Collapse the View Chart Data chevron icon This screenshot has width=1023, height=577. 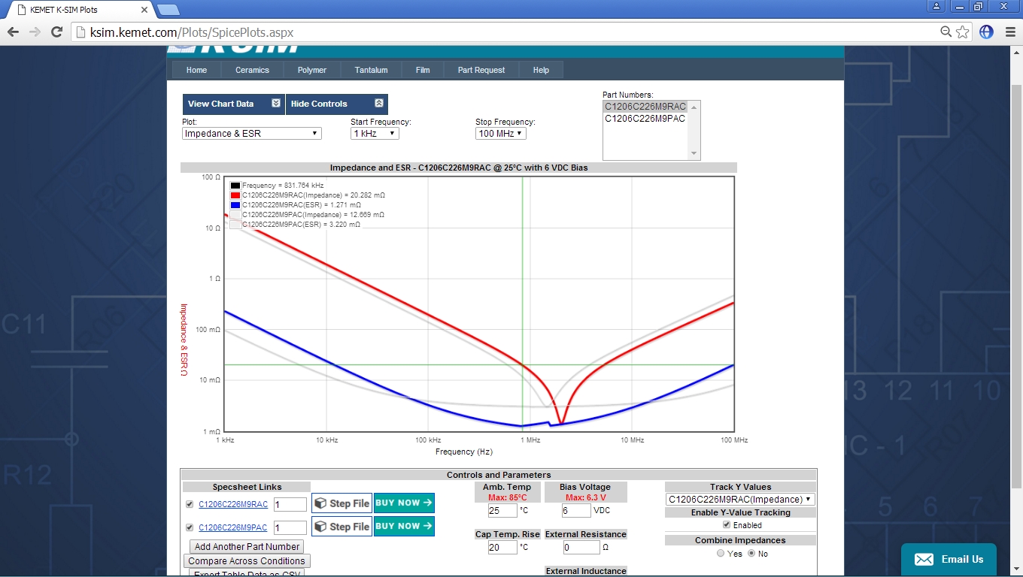tap(276, 104)
